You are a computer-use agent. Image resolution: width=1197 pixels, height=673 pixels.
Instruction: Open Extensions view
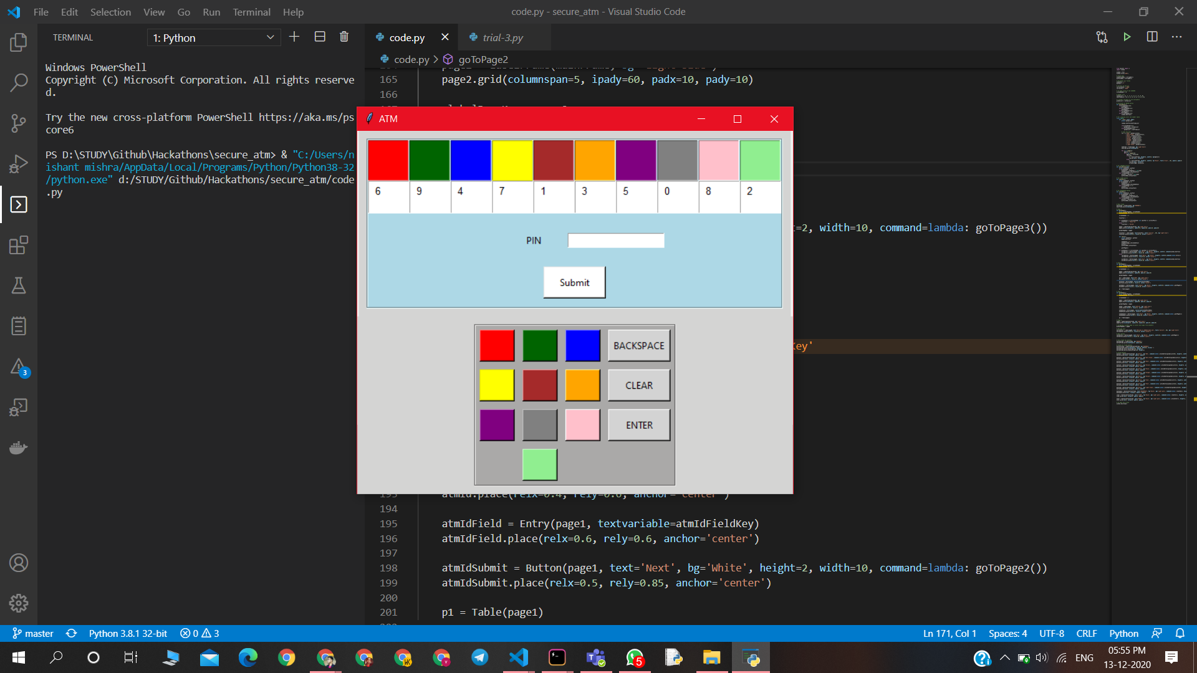coord(19,245)
